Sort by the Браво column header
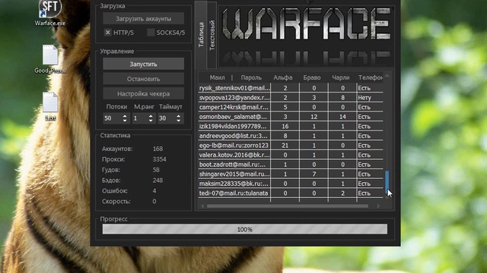487x273 pixels. pos(312,77)
